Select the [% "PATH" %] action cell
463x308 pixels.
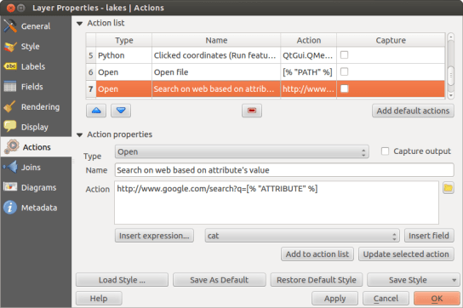click(309, 72)
